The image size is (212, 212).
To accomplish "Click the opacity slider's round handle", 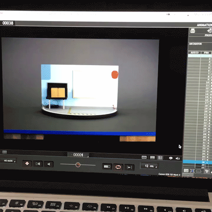I will point(78,165).
